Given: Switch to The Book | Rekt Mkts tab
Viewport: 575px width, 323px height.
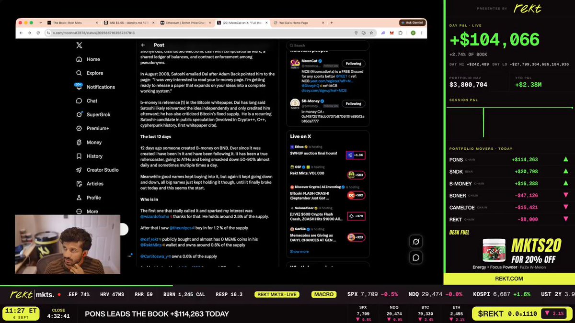Looking at the screenshot, I should [73, 22].
